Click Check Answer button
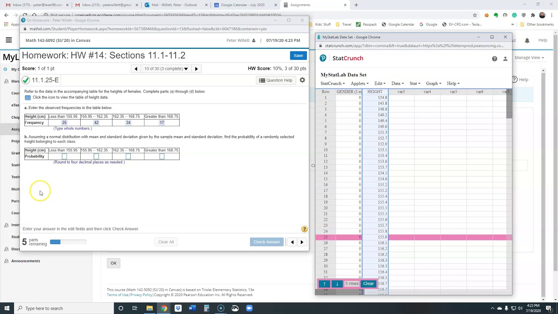 click(267, 242)
